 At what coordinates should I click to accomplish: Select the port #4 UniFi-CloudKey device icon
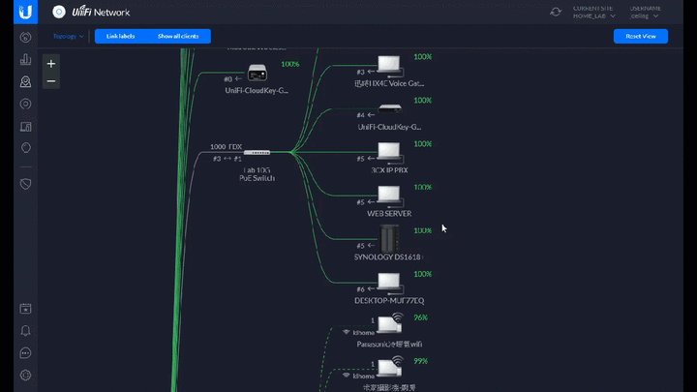(x=389, y=108)
